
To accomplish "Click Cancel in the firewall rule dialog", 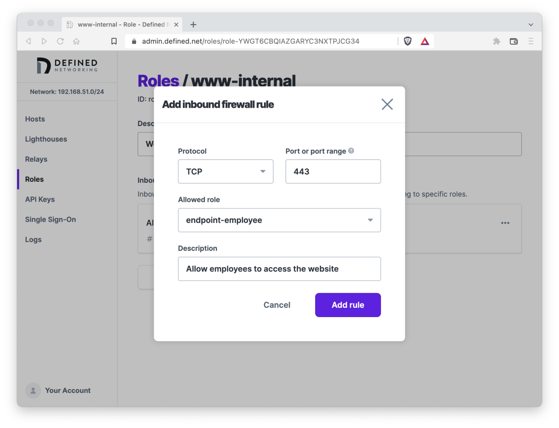I will 277,305.
